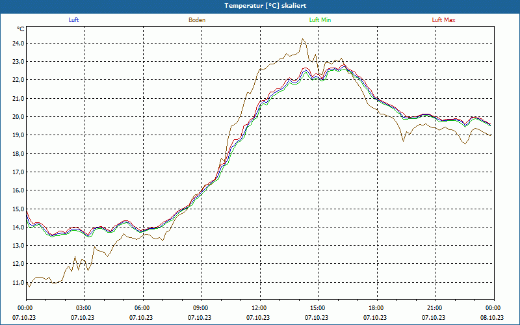The width and height of the screenshot is (520, 325).
Task: Click the 22,0 y-axis value
Action: point(18,80)
